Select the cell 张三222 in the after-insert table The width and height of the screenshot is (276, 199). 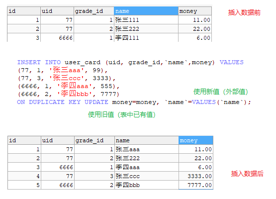147,158
